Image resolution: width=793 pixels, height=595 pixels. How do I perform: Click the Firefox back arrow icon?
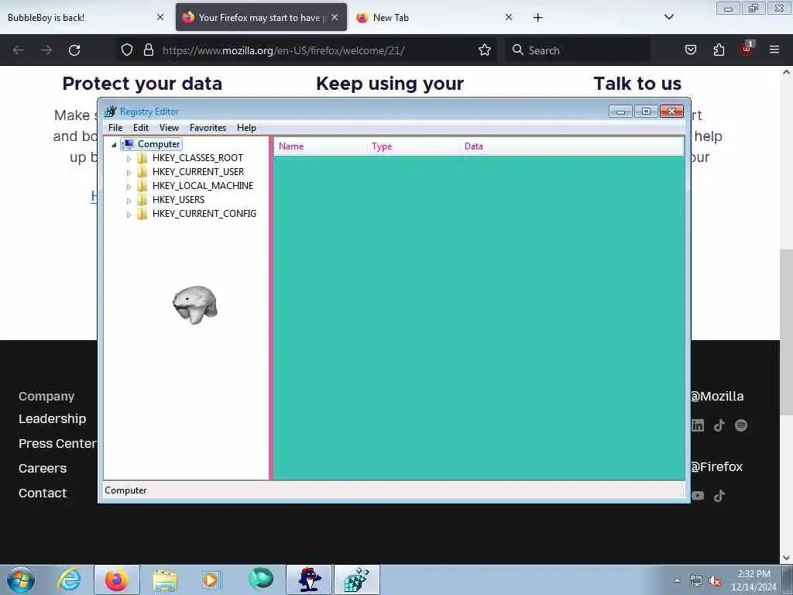tap(19, 50)
